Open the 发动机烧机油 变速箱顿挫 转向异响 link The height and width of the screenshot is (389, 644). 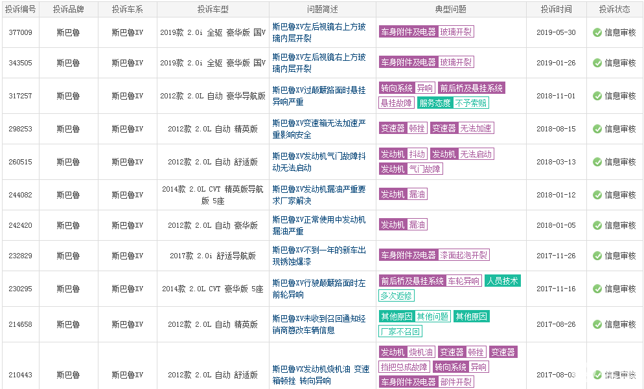321,375
